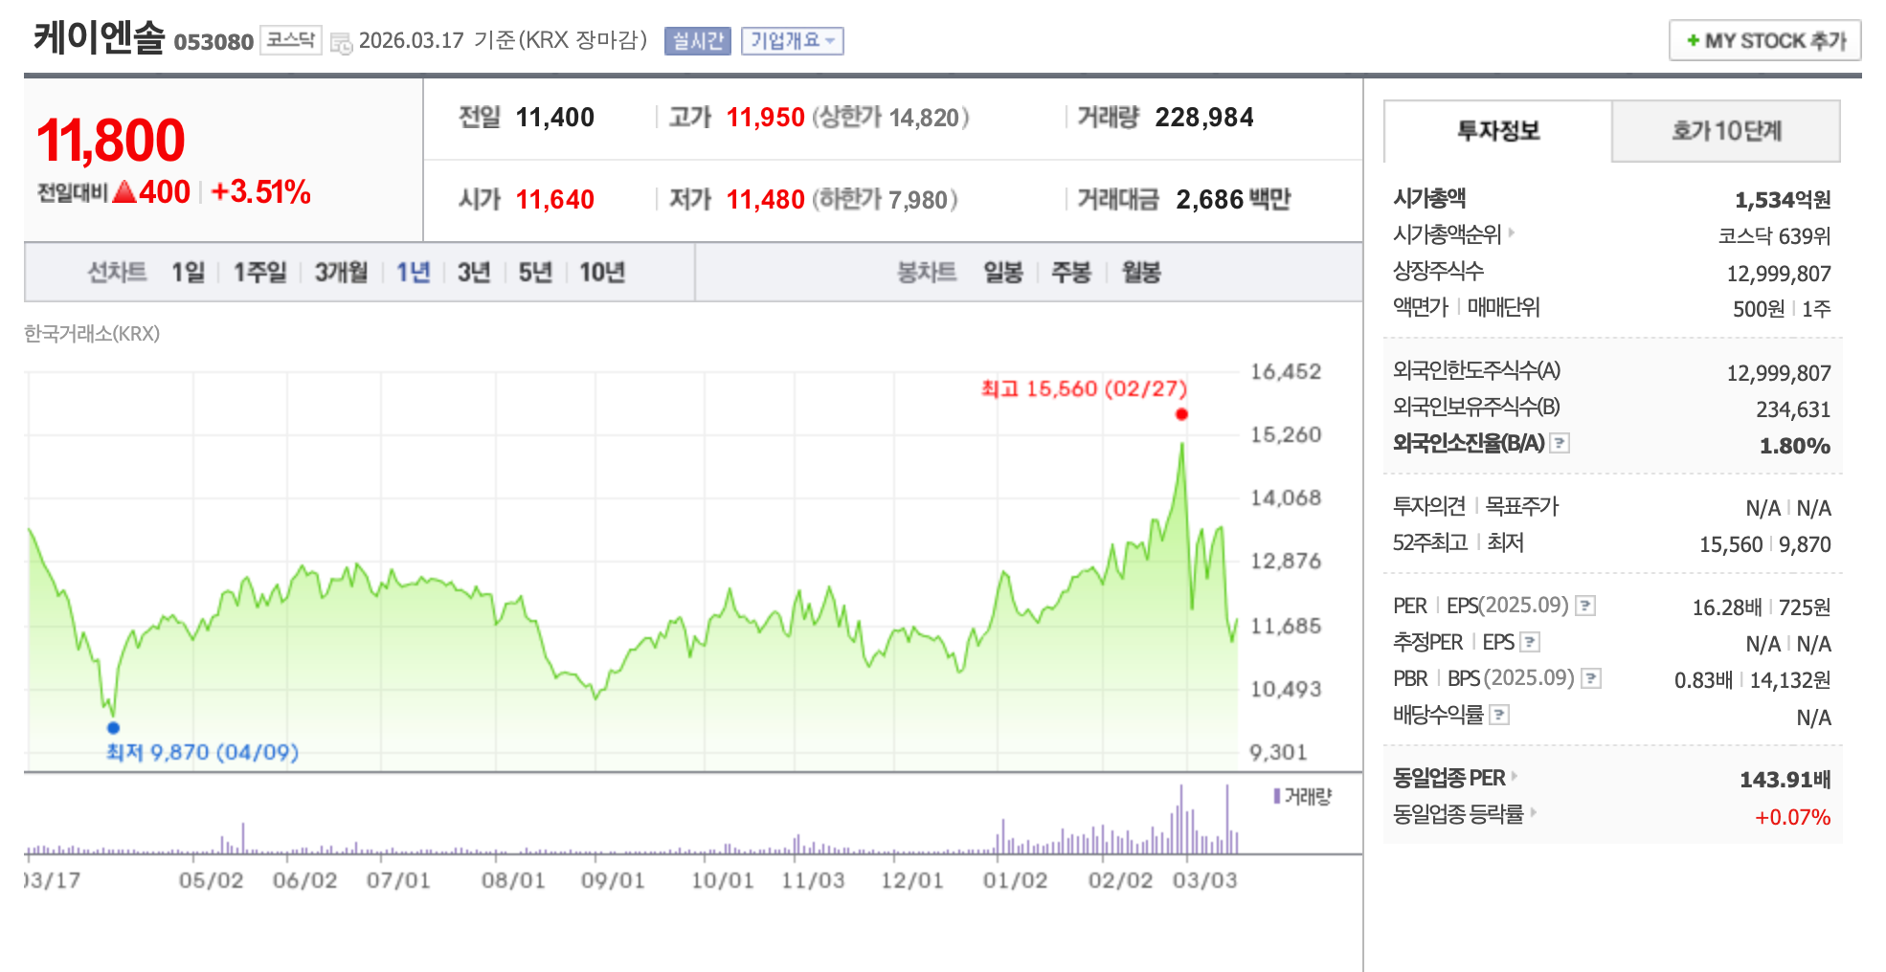The image size is (1886, 972).
Task: Select the 3개월 line chart period
Action: click(342, 273)
